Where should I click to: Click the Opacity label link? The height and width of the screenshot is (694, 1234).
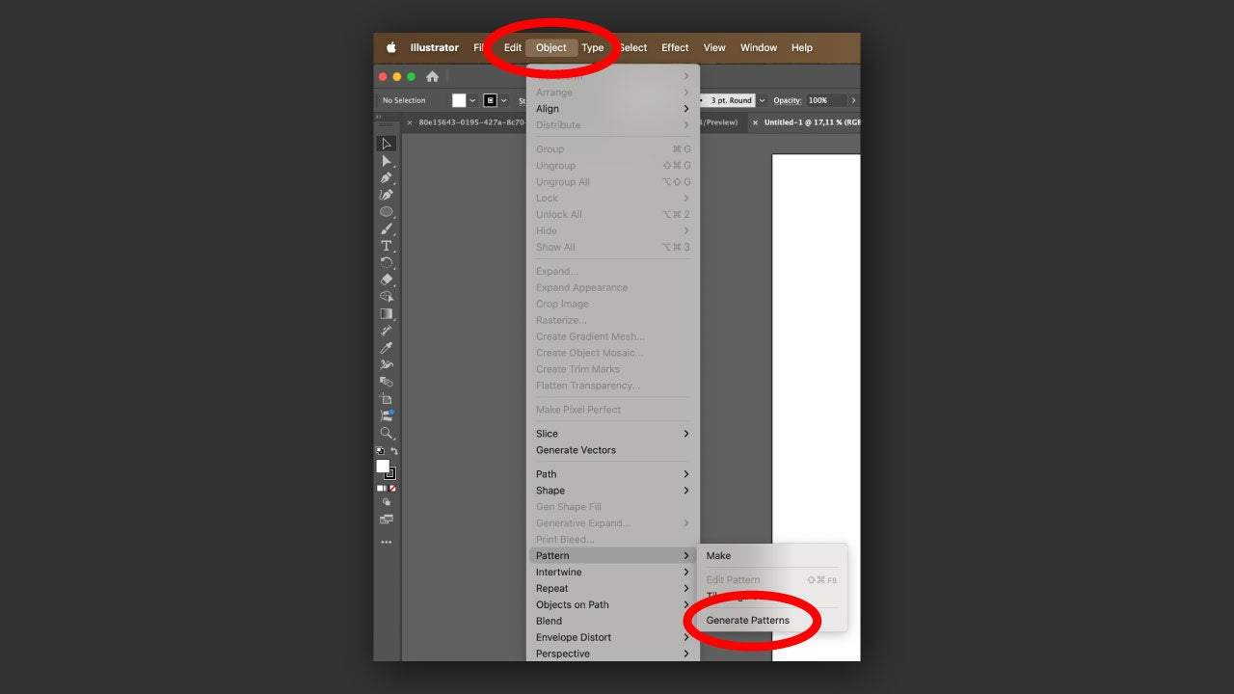788,100
